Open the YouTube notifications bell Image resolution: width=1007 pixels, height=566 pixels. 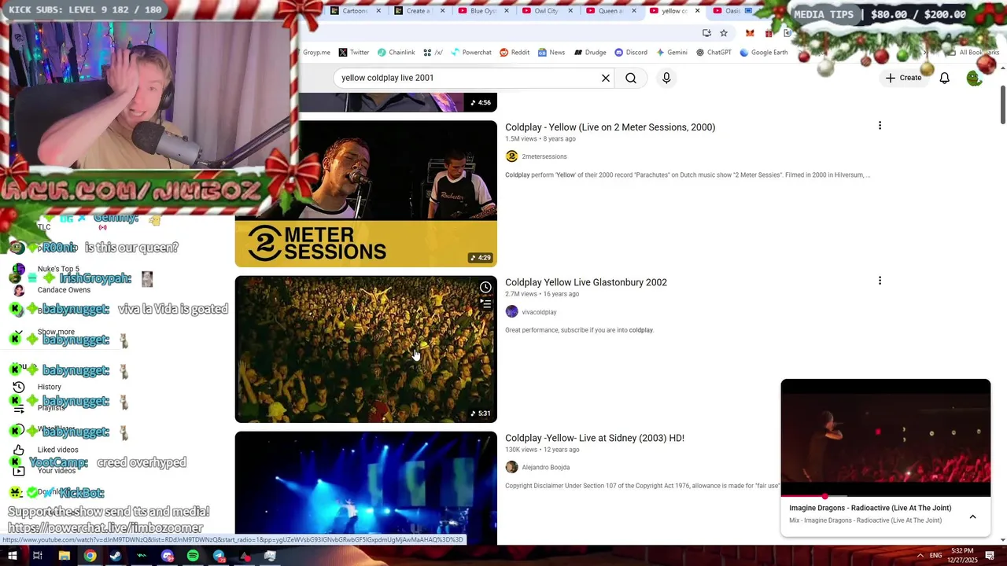click(944, 78)
